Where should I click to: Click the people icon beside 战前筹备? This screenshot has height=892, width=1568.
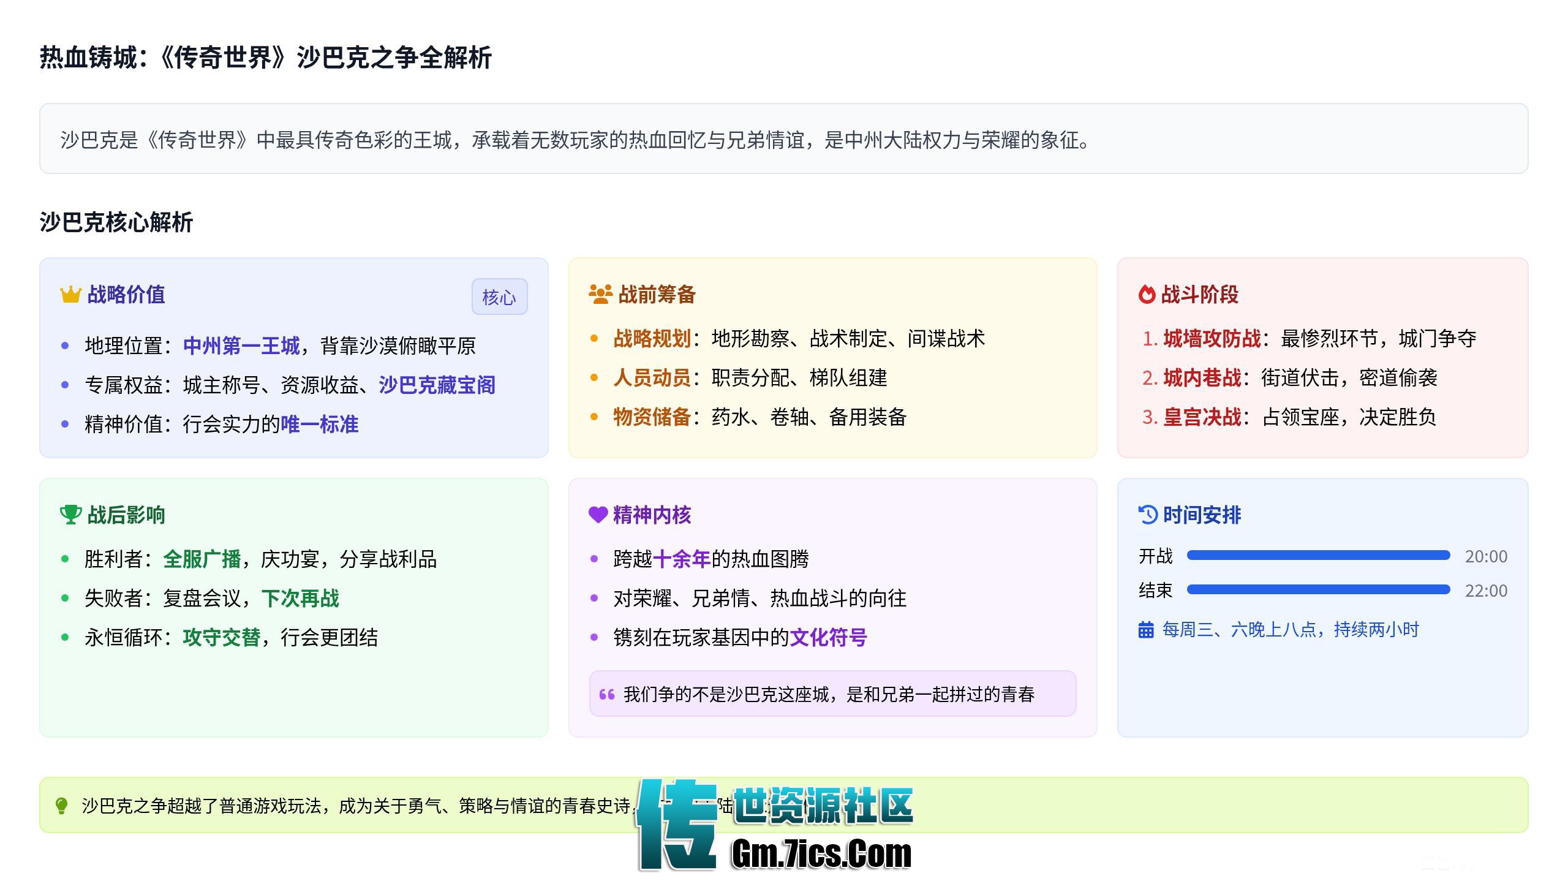tap(600, 295)
